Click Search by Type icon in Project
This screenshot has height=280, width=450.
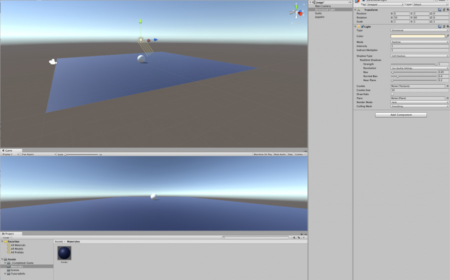294,237
